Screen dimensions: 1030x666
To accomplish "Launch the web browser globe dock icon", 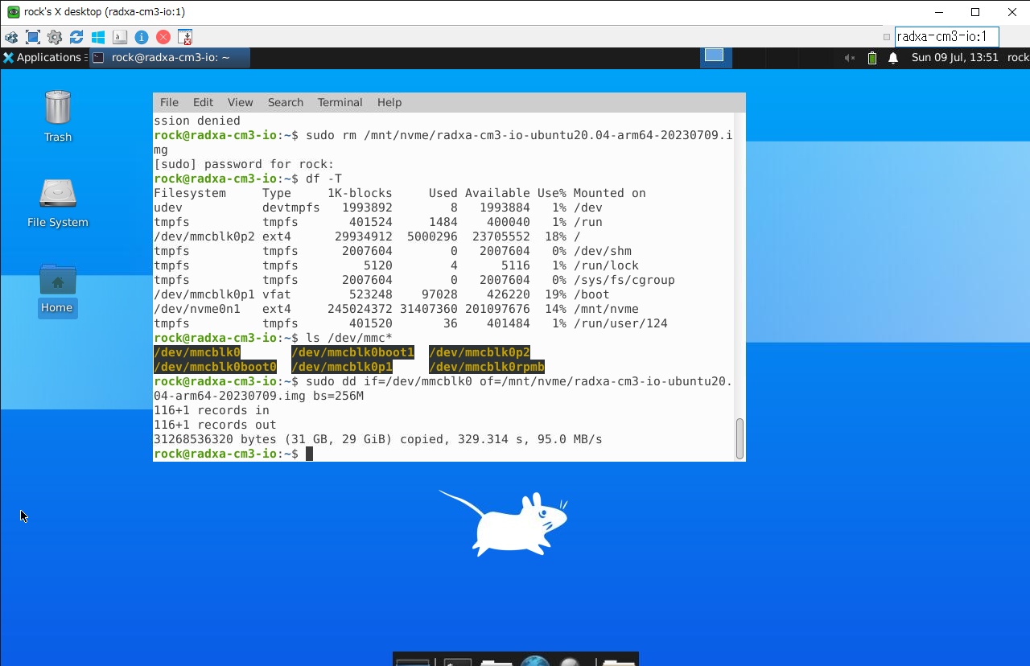I will point(535,661).
